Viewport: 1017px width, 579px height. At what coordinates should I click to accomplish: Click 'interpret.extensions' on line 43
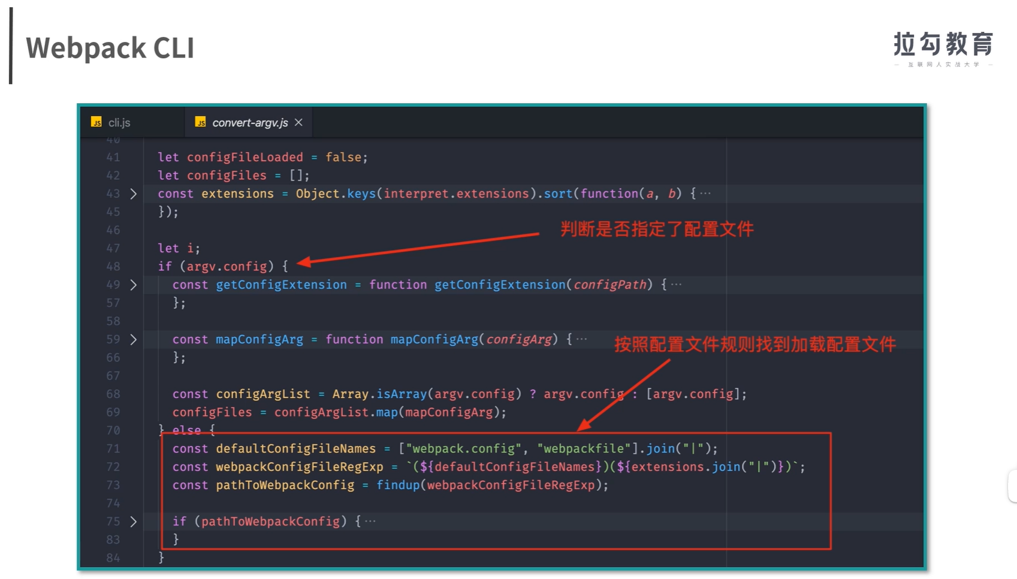(457, 194)
